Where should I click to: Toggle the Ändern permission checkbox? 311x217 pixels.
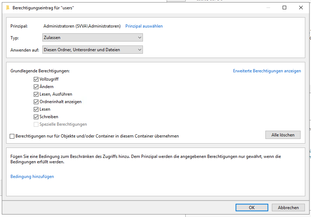(36, 87)
